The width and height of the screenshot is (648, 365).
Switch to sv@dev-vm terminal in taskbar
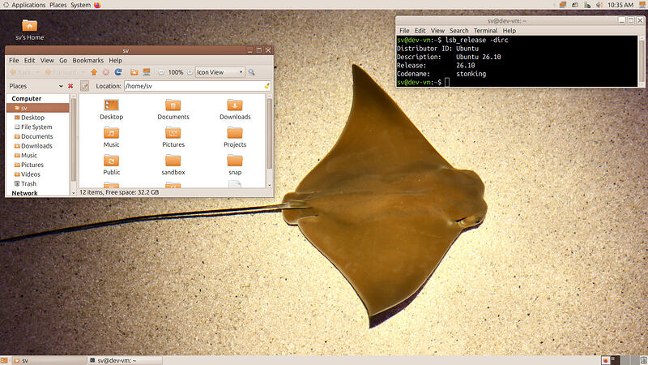[x=126, y=360]
